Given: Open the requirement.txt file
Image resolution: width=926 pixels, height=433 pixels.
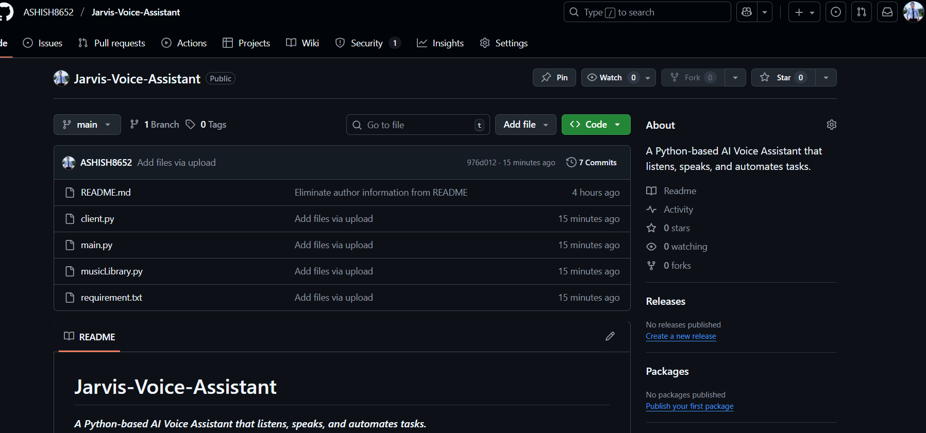Looking at the screenshot, I should (111, 298).
